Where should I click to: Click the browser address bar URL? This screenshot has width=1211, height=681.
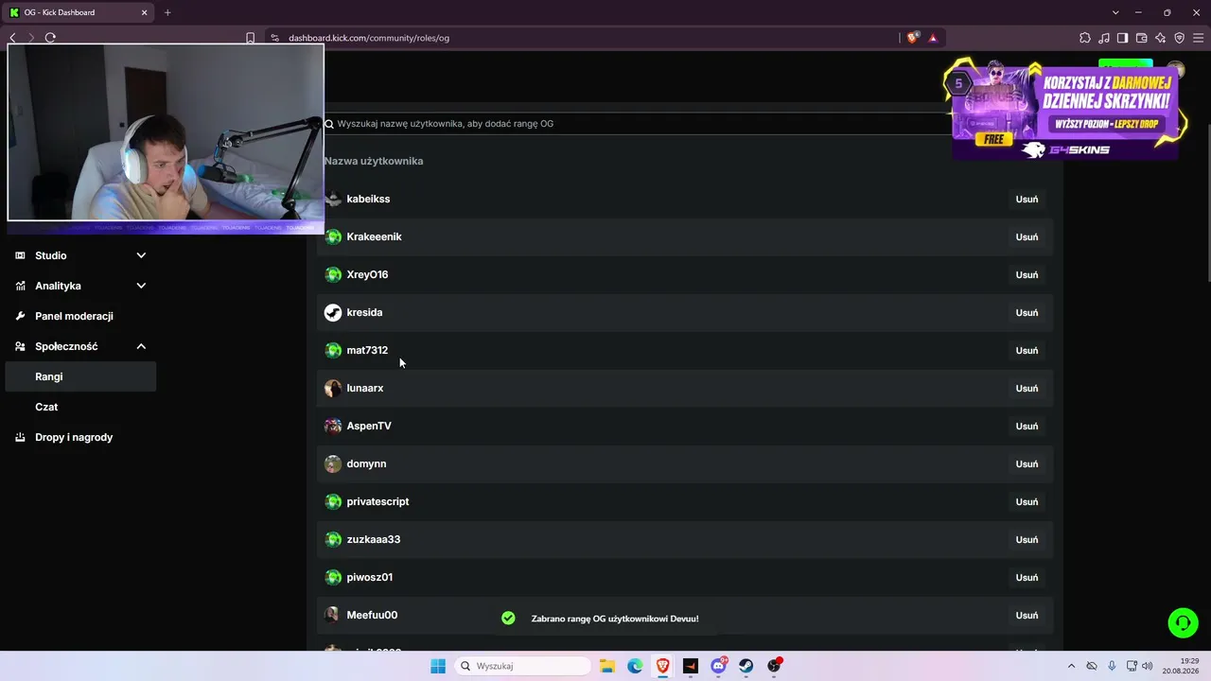pos(369,38)
